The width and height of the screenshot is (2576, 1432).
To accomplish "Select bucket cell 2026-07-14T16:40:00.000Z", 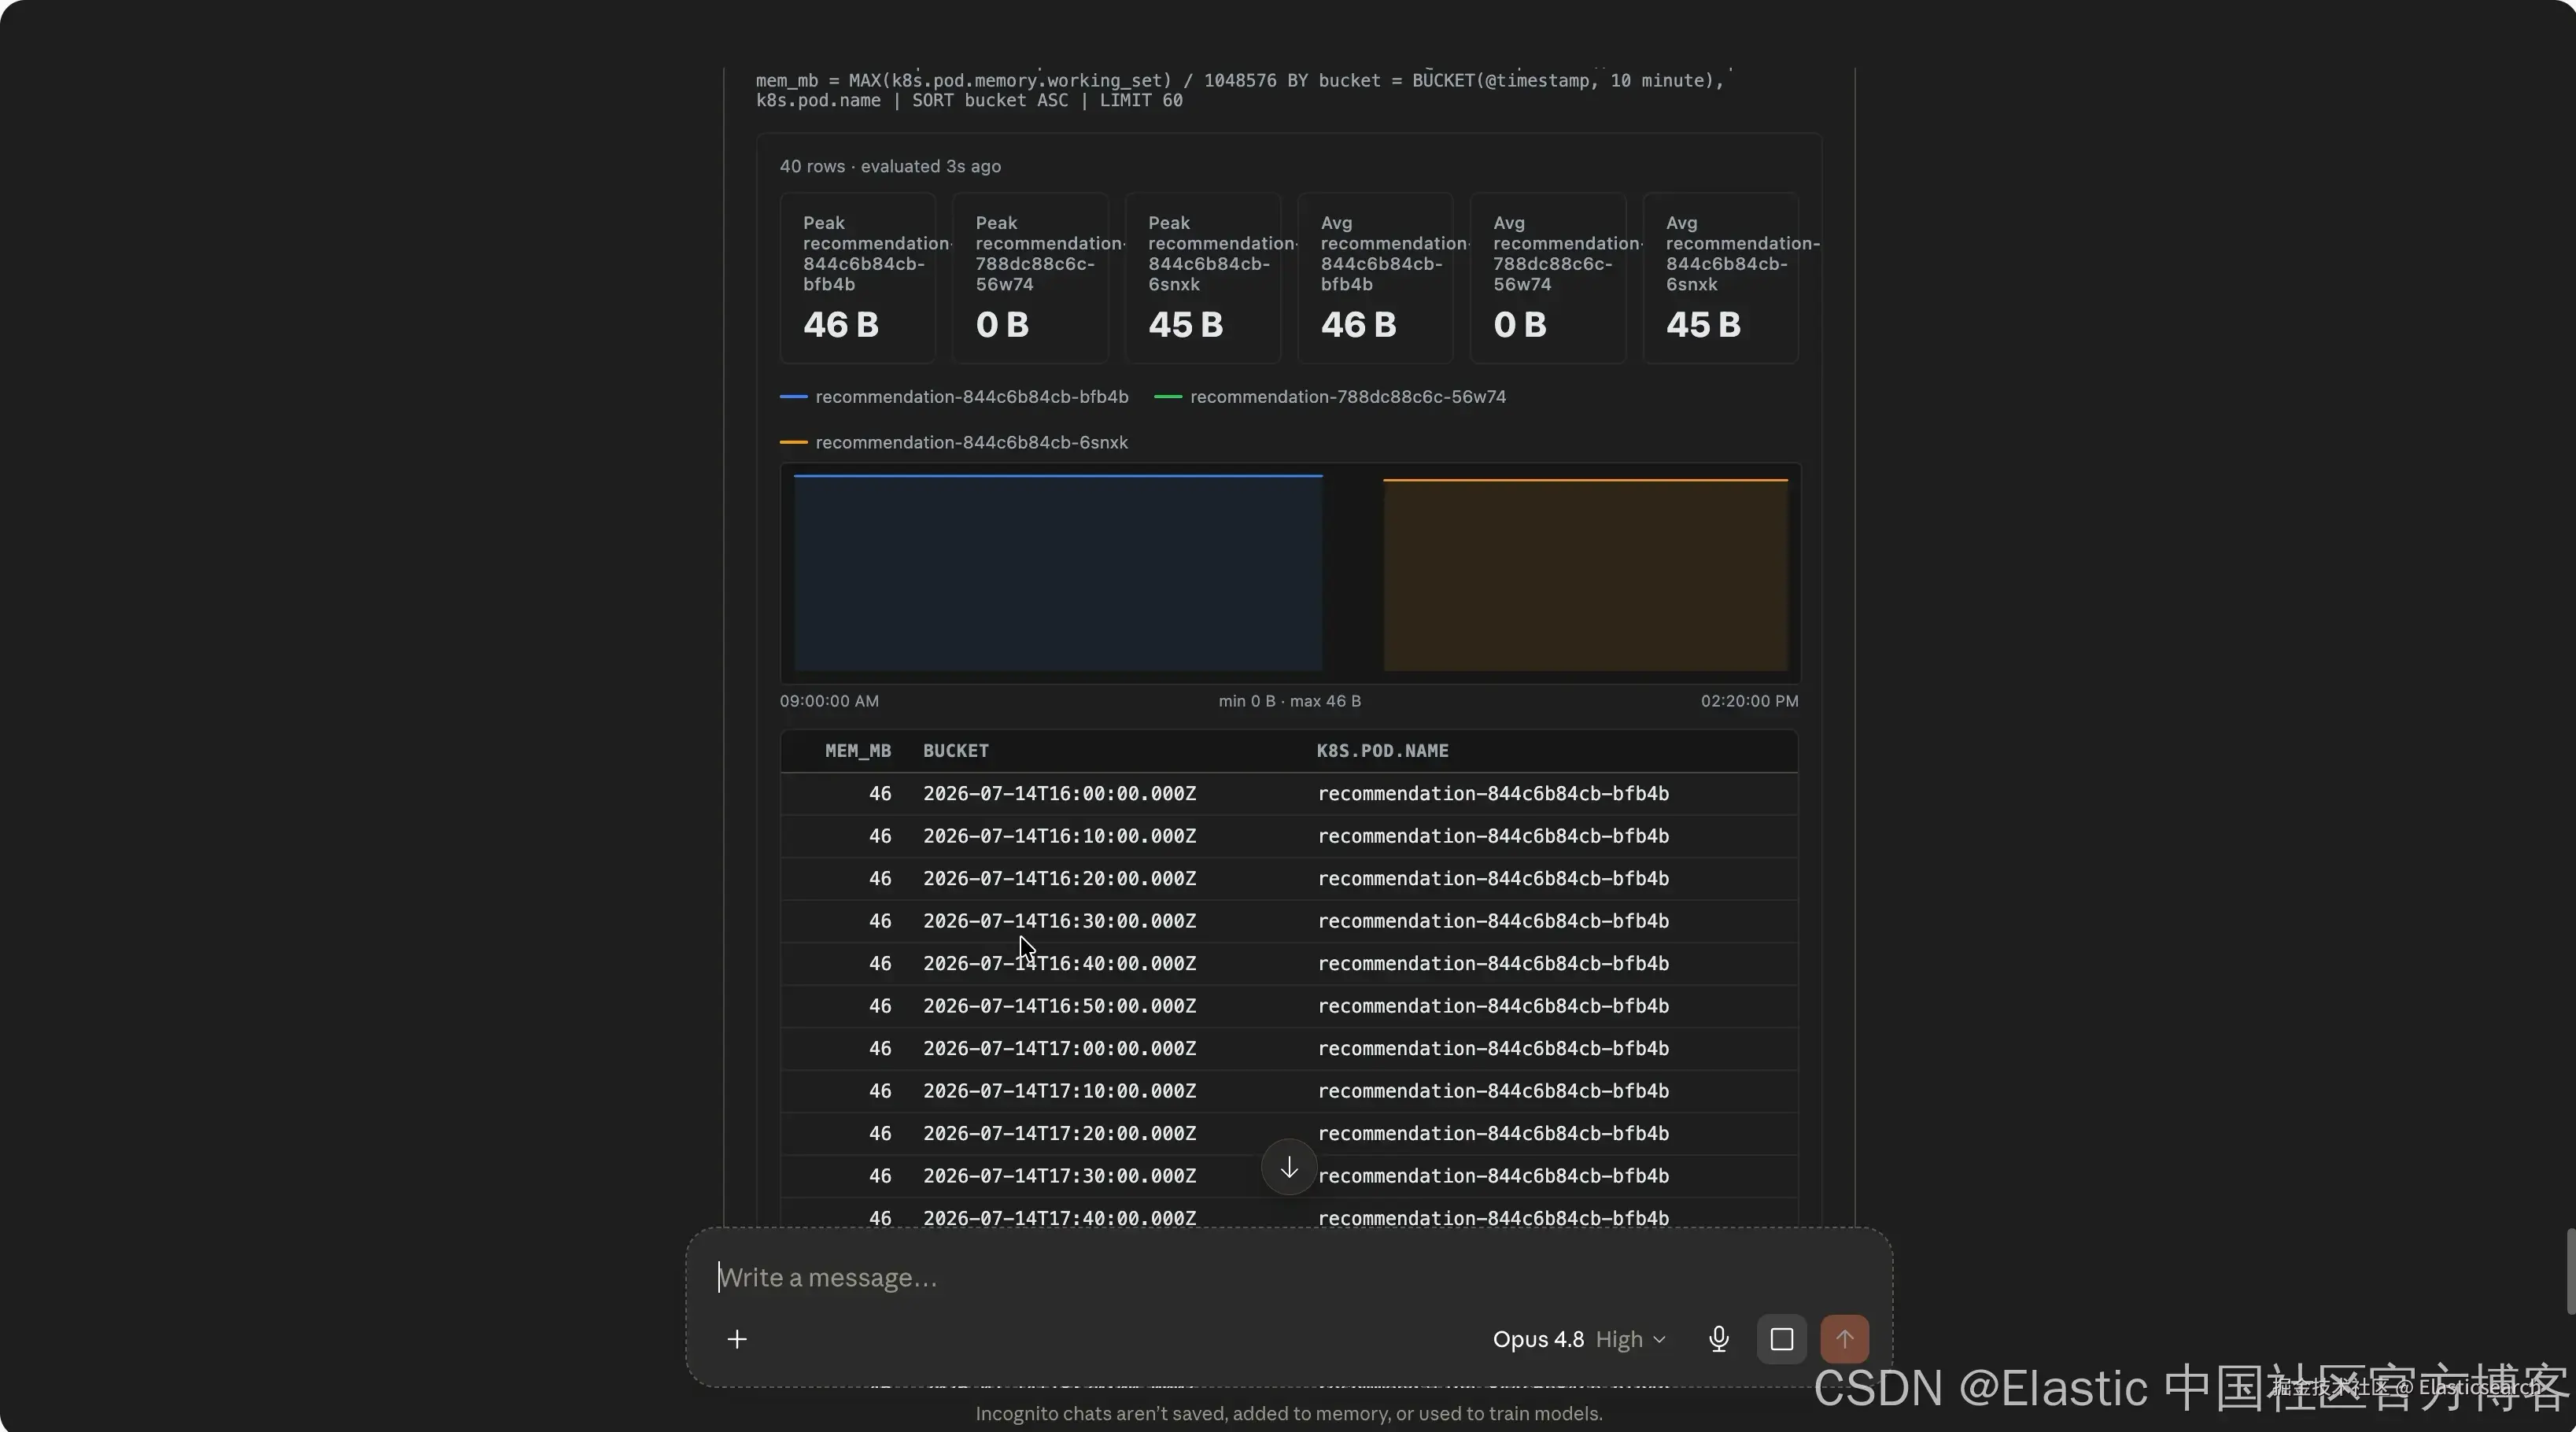I will [1059, 964].
